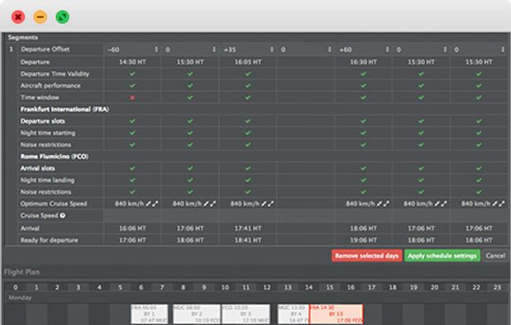Cancel the schedule dialog
The height and width of the screenshot is (325, 511).
tap(495, 256)
